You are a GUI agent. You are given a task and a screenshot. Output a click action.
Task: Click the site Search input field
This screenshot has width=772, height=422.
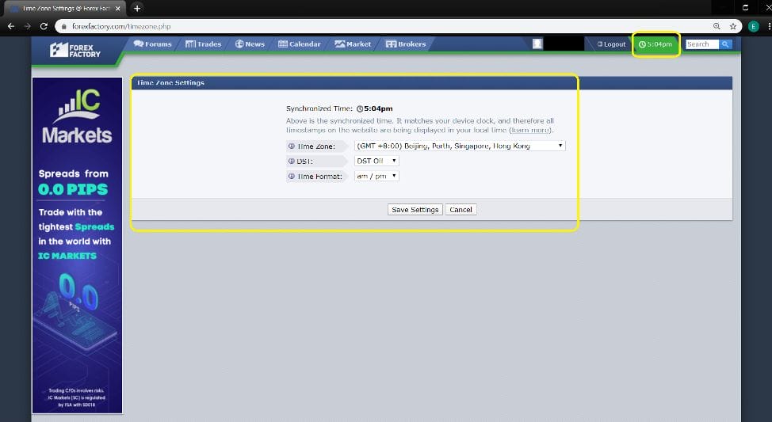[701, 44]
